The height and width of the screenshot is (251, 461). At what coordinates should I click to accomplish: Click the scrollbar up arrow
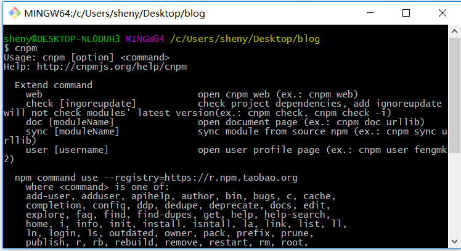click(455, 31)
